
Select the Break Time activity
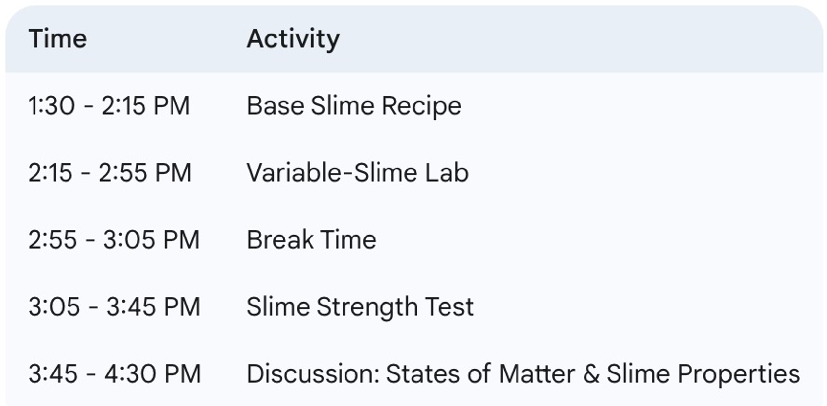tap(311, 240)
